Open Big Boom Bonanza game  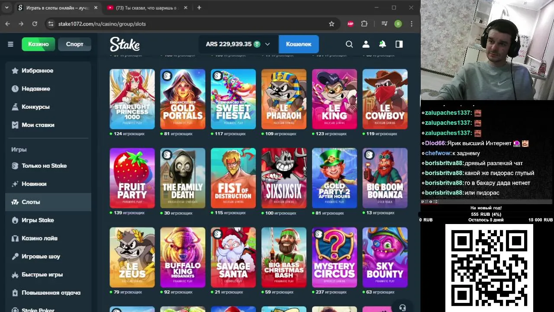(x=385, y=178)
